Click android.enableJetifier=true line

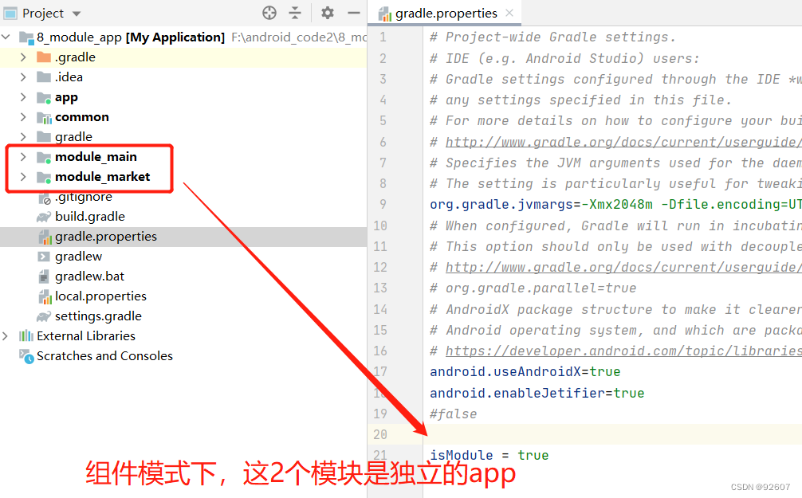(x=537, y=393)
